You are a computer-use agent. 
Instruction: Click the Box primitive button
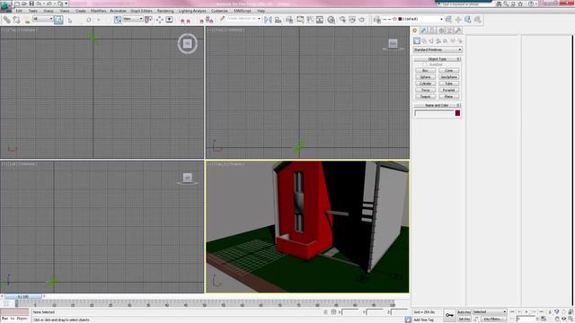[x=425, y=71]
